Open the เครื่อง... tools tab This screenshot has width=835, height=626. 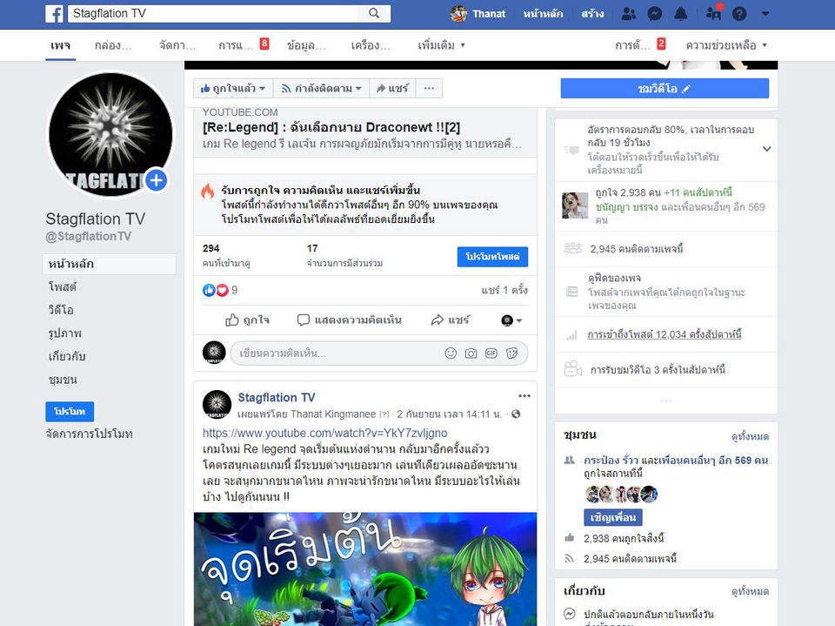371,45
